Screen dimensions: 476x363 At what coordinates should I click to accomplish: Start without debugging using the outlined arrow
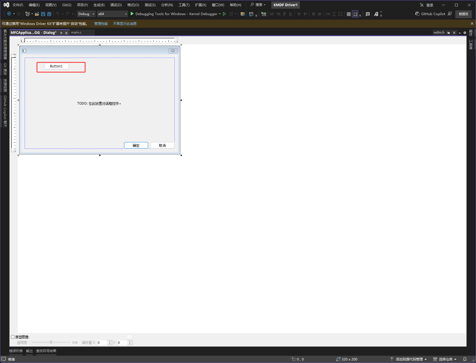point(224,14)
